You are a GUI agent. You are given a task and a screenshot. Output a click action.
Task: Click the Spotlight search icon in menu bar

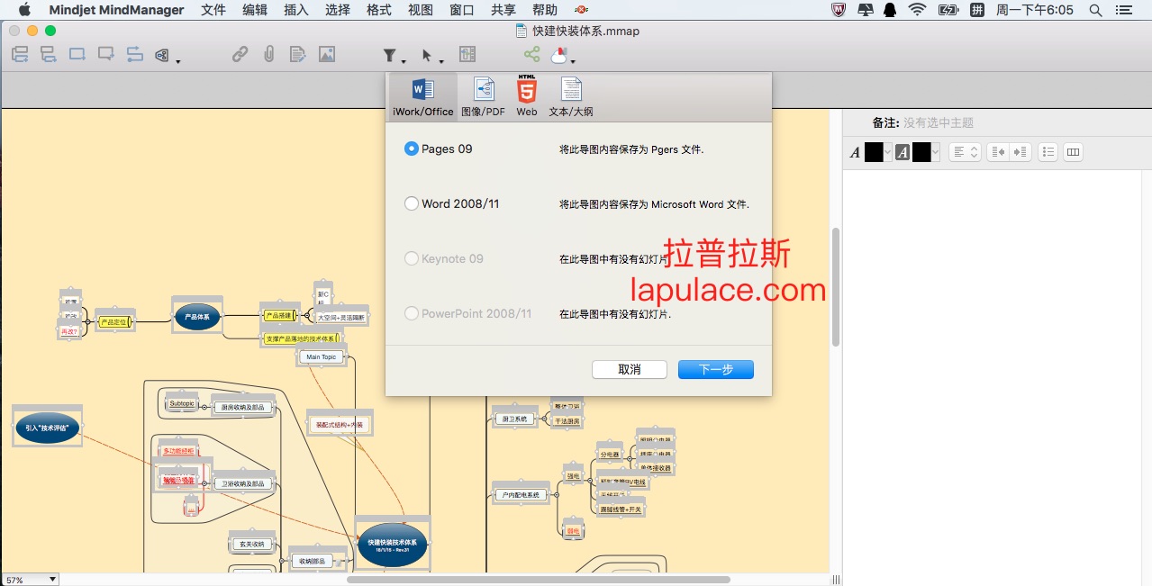click(1095, 10)
